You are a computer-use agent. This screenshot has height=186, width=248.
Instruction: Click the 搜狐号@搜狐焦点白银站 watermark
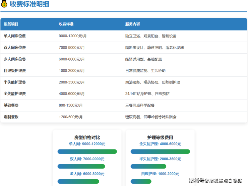[x=215, y=181]
